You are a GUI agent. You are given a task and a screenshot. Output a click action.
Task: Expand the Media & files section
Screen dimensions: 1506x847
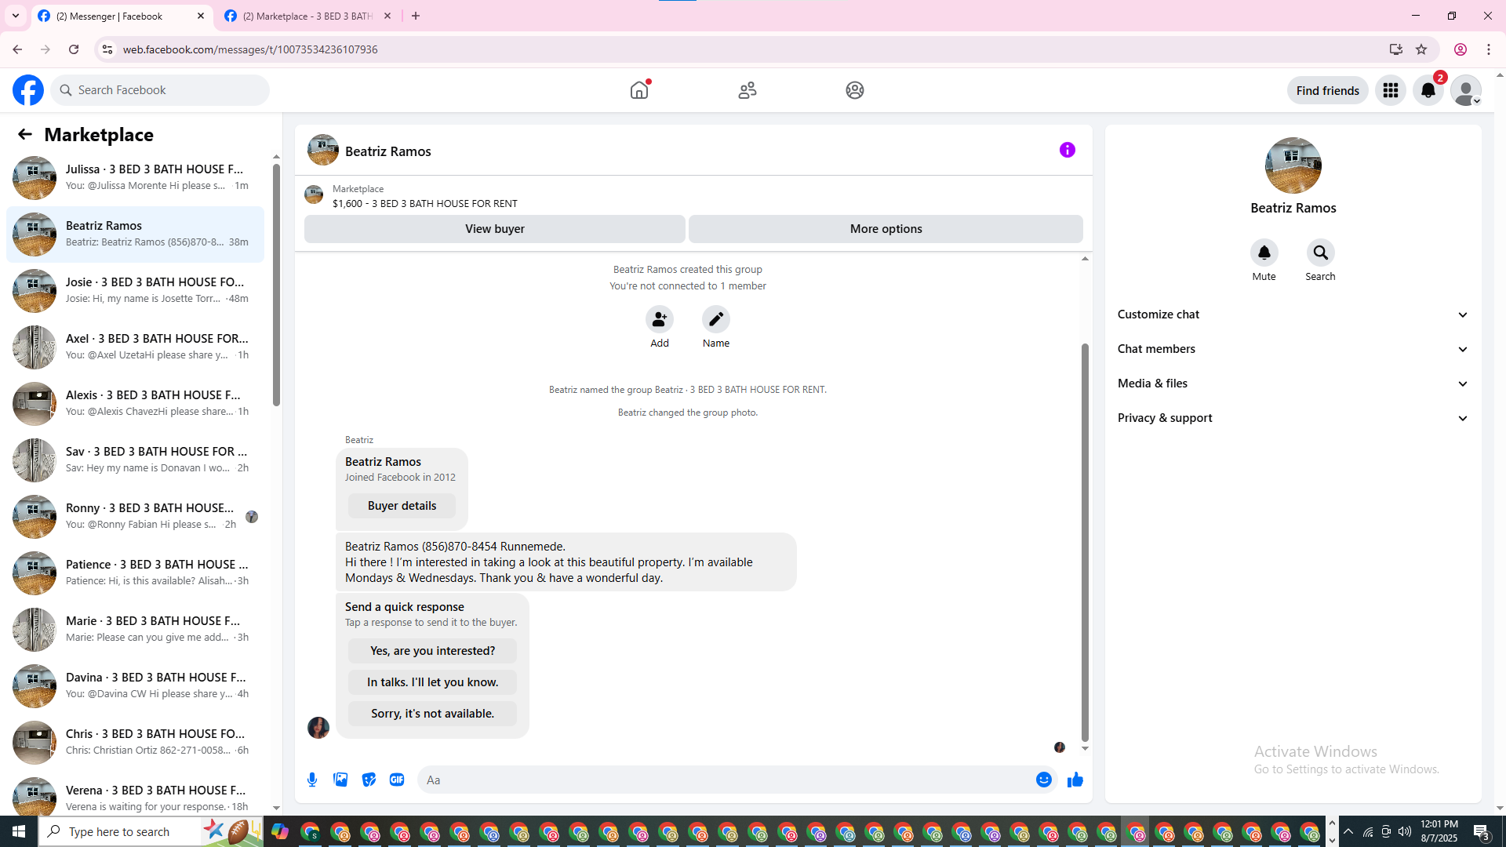coord(1293,384)
